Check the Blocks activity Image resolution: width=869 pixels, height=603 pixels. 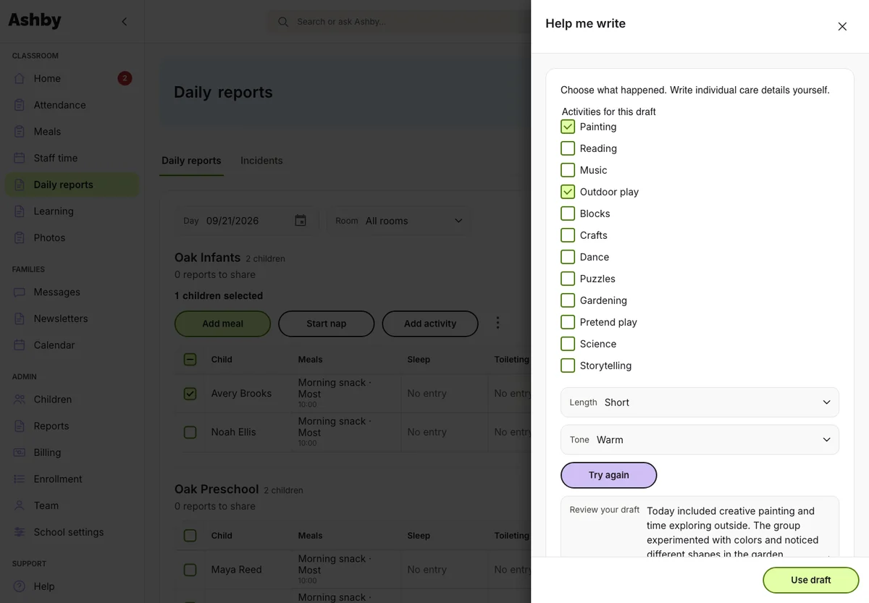tap(568, 214)
